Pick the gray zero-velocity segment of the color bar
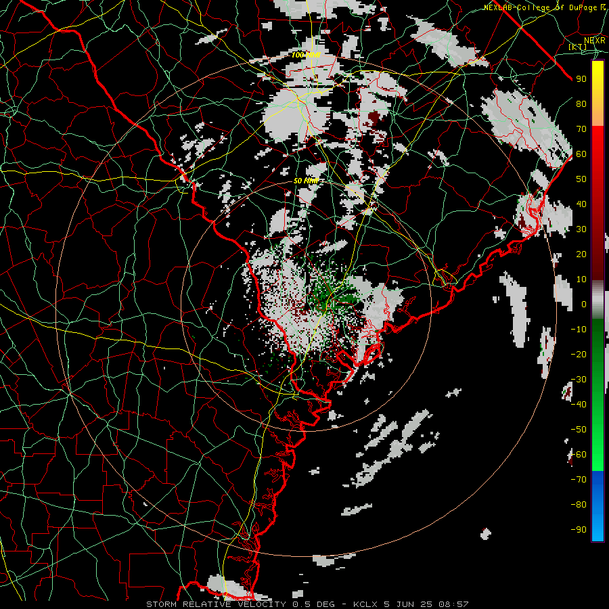This screenshot has height=609, width=609. [x=597, y=299]
